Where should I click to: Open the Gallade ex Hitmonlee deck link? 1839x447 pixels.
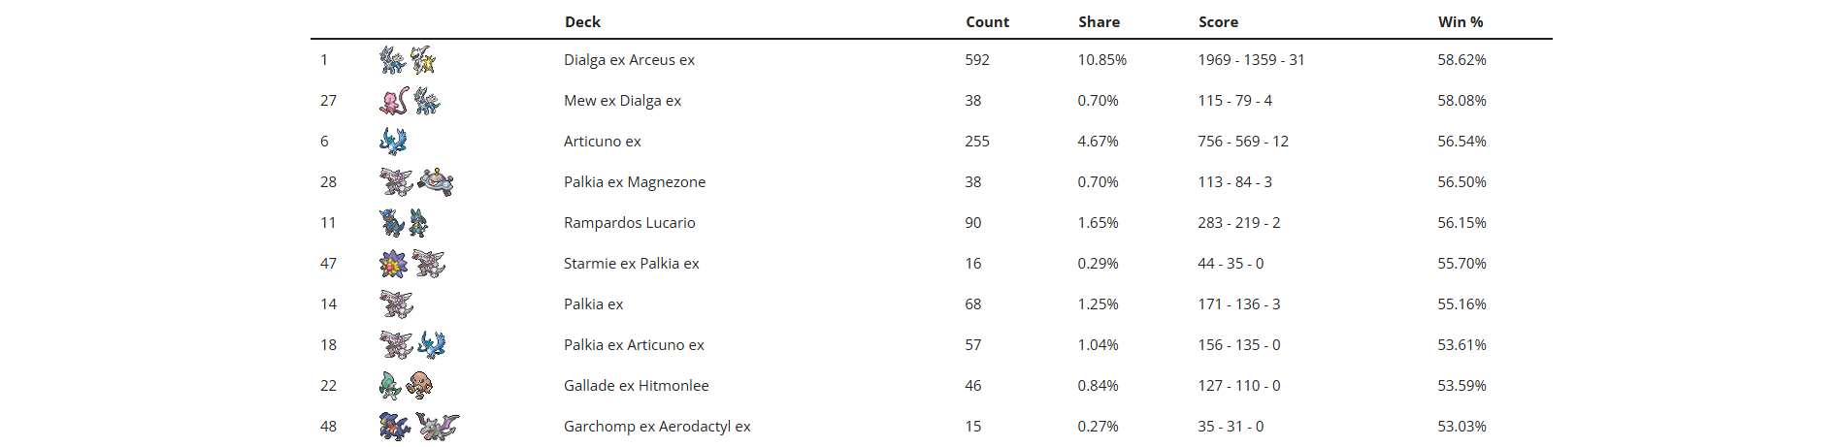(636, 386)
